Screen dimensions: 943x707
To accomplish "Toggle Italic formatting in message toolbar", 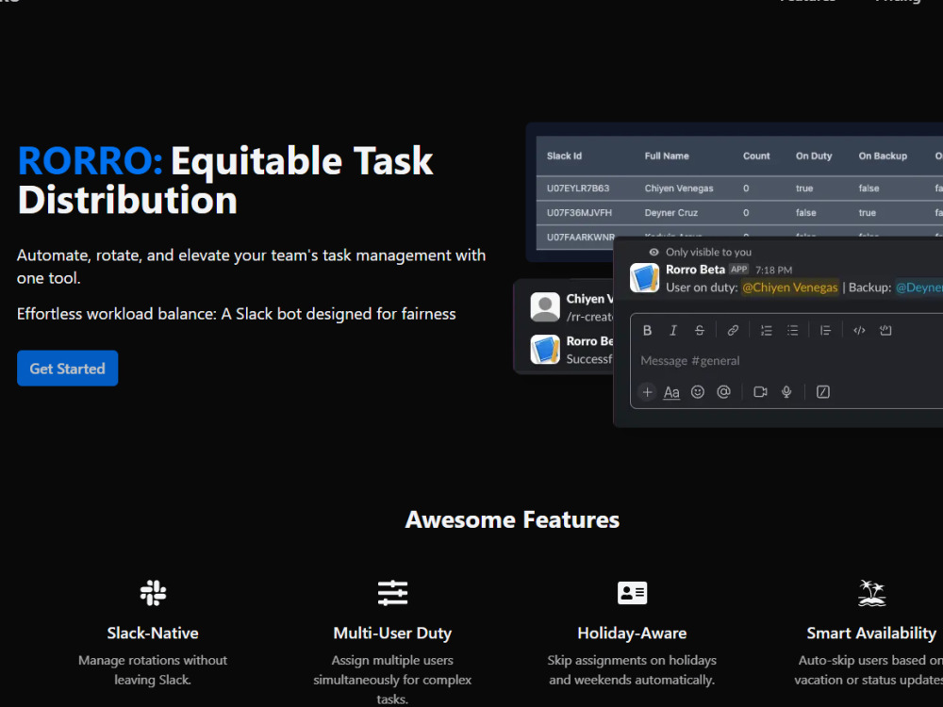I will click(673, 330).
